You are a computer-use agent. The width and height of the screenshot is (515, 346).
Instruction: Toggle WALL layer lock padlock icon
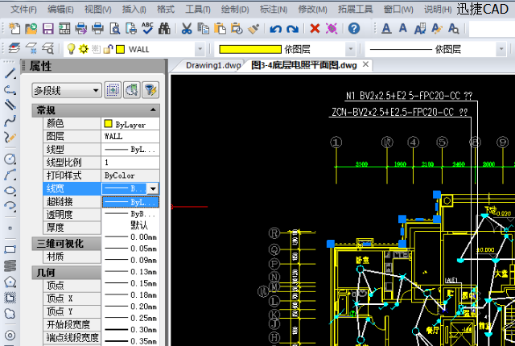pos(108,49)
